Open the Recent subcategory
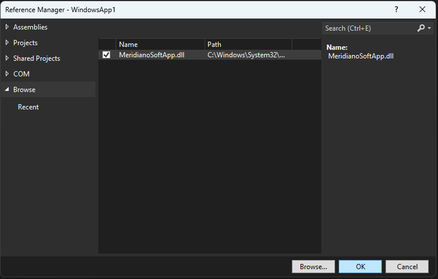 pos(28,107)
